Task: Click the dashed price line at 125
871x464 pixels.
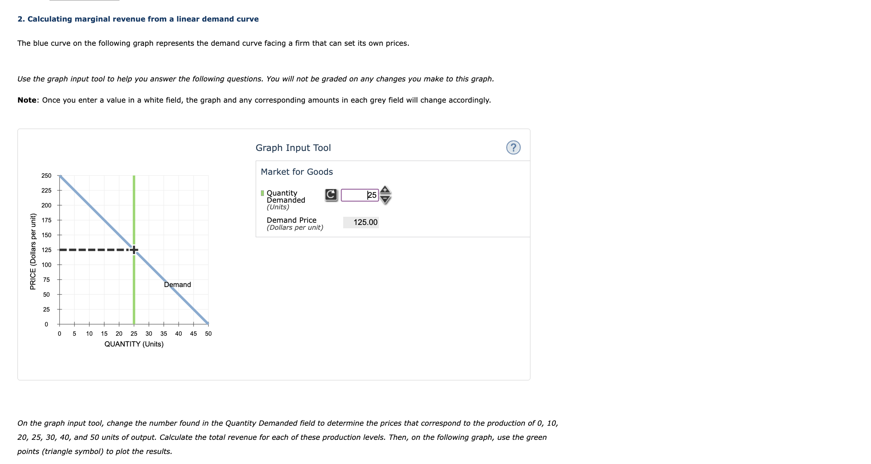Action: click(x=93, y=250)
